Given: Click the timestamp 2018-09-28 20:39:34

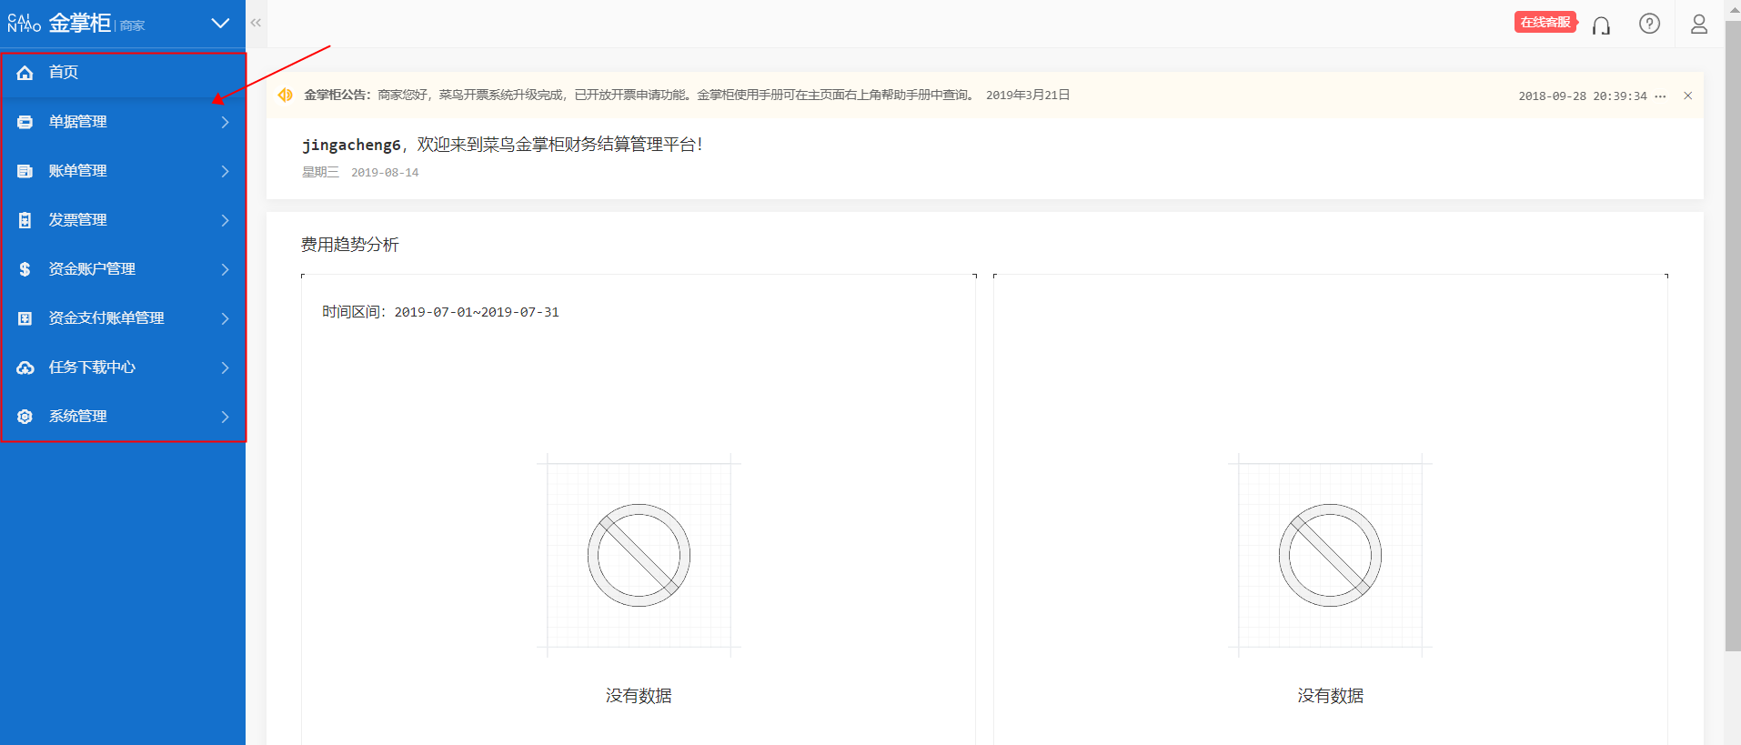Looking at the screenshot, I should coord(1583,96).
